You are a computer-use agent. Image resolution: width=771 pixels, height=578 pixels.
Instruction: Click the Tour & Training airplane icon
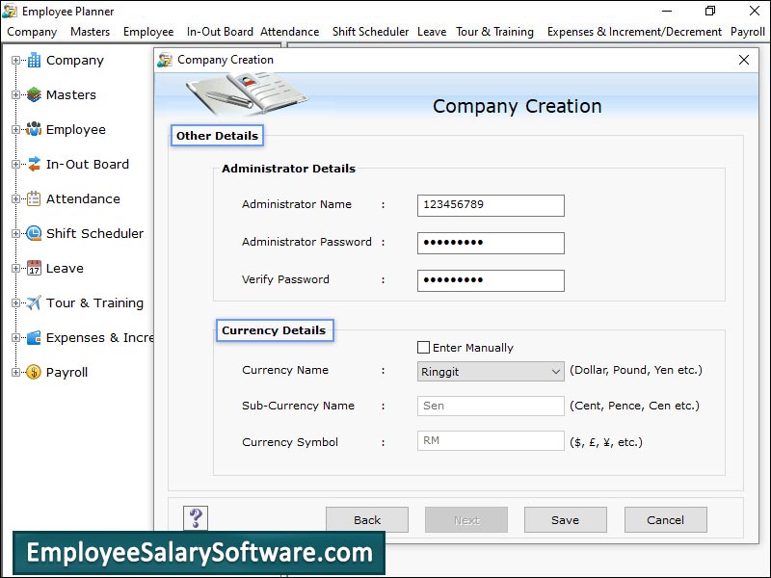click(x=34, y=303)
